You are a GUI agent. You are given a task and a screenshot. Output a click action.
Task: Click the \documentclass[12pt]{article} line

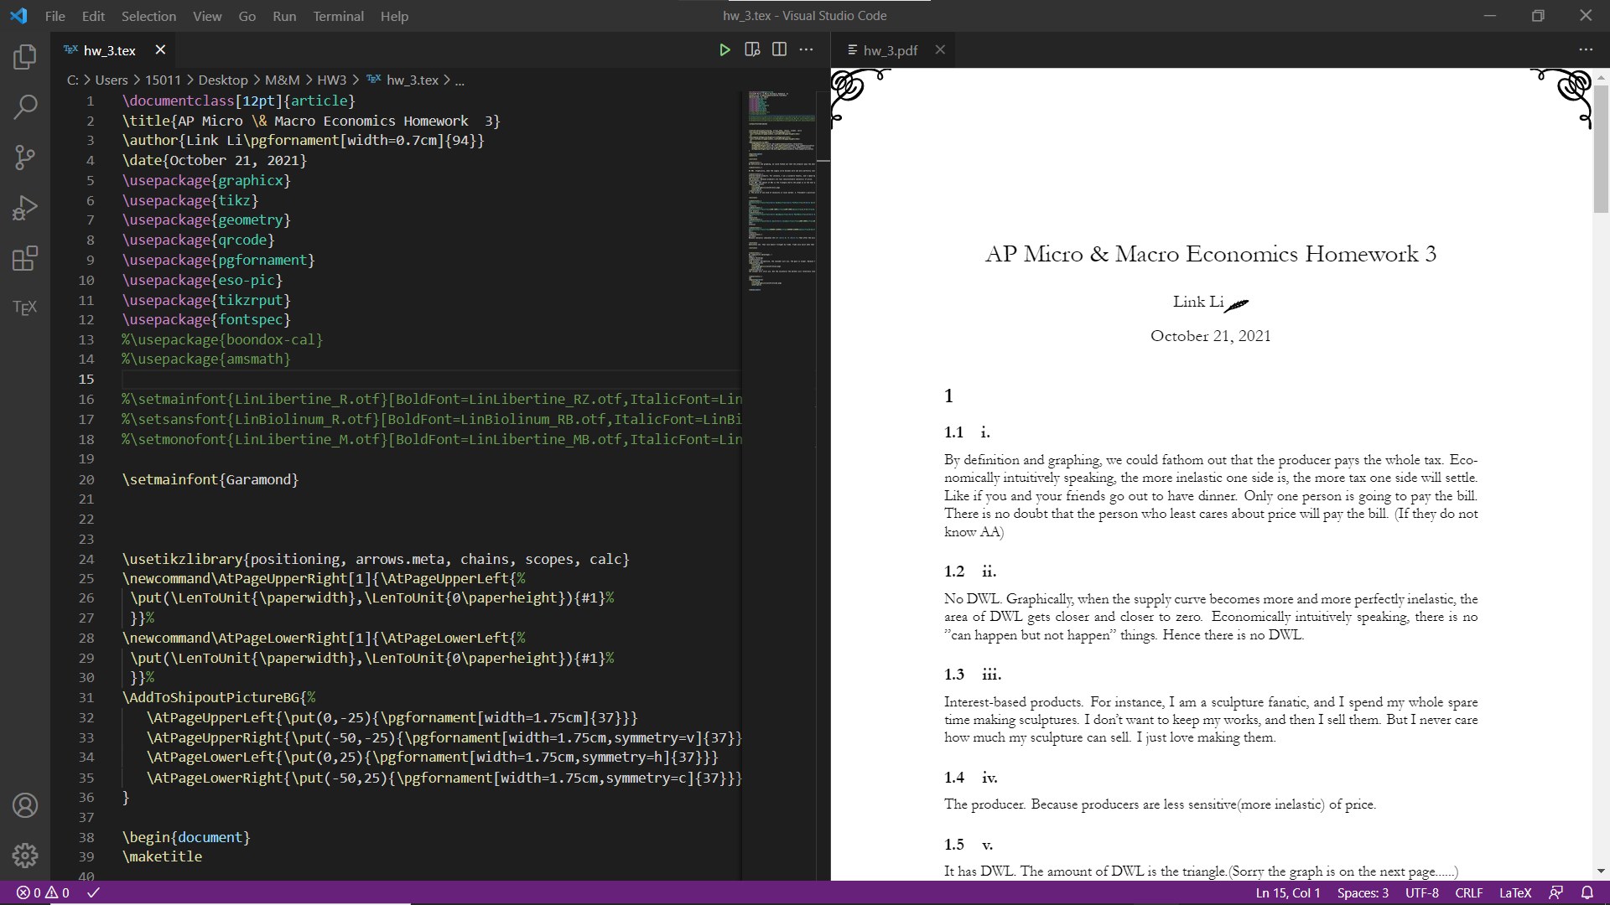239,101
